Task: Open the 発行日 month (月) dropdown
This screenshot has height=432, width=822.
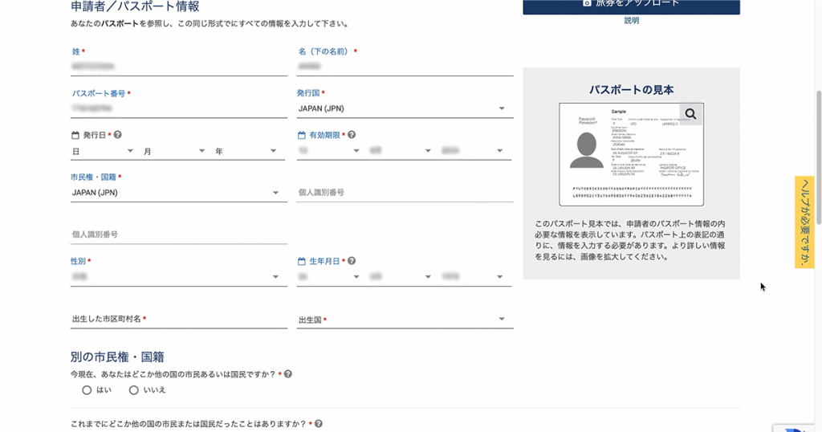Action: 174,151
